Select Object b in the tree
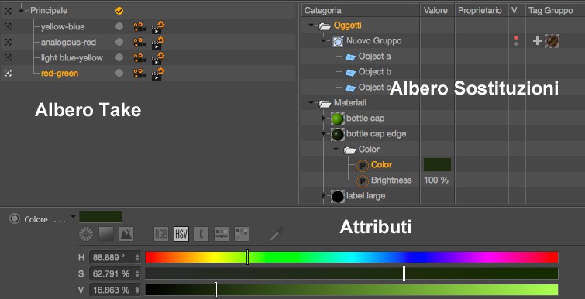The height and width of the screenshot is (299, 585). click(x=375, y=71)
